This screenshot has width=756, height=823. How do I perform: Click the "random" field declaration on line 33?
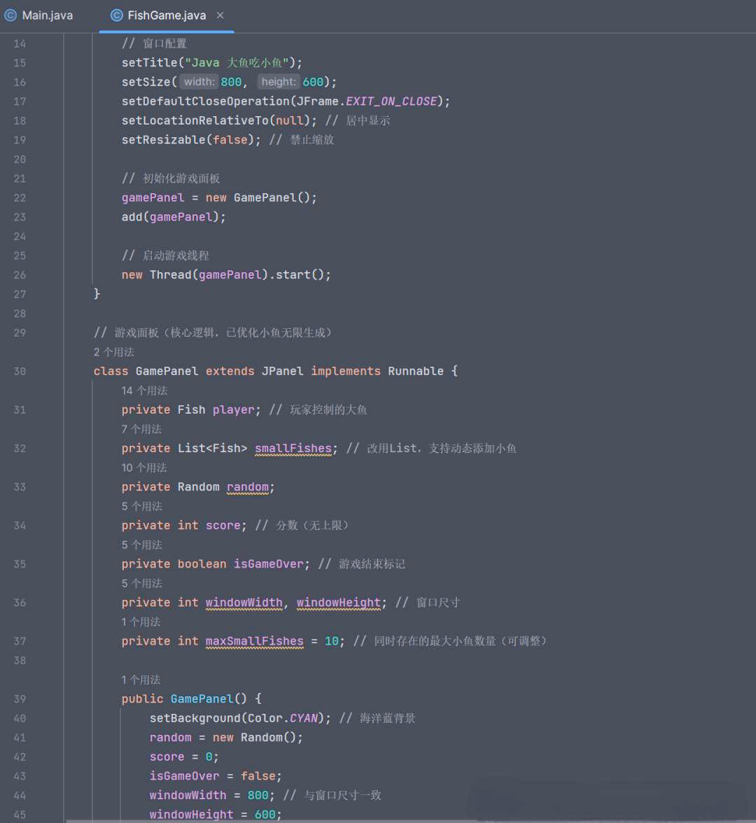pos(248,486)
